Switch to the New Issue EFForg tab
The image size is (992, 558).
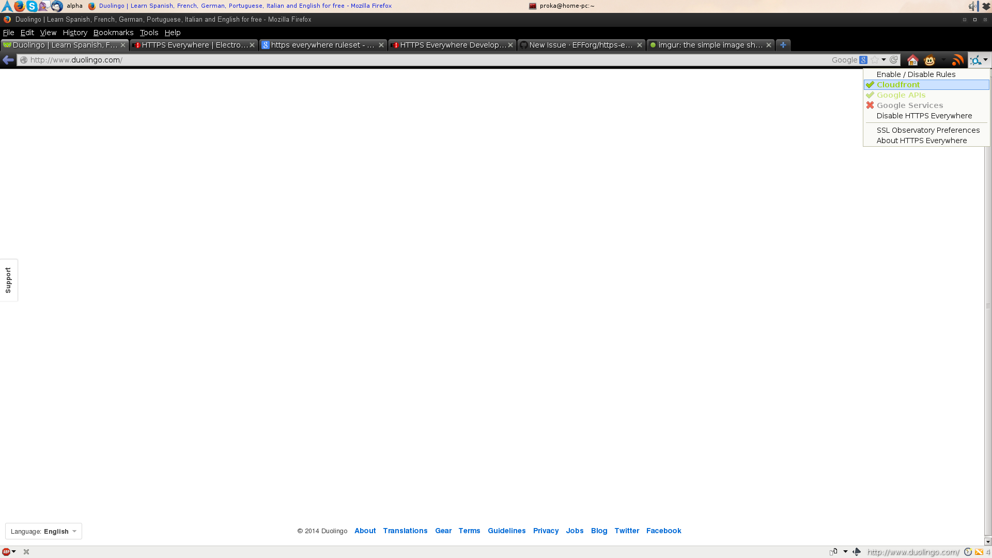581,45
